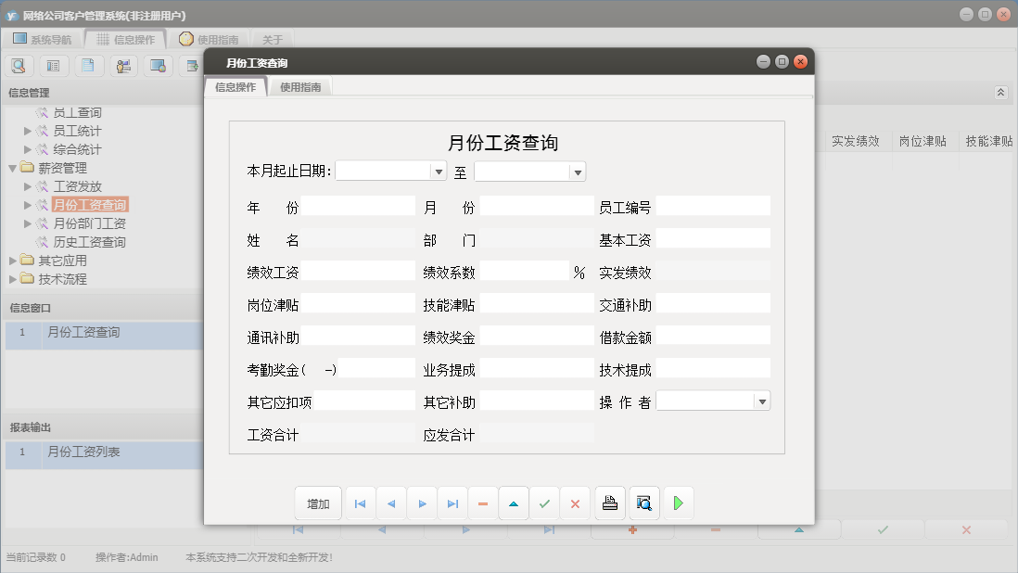Switch to the 系统导航 tab
The width and height of the screenshot is (1018, 573).
click(x=45, y=39)
